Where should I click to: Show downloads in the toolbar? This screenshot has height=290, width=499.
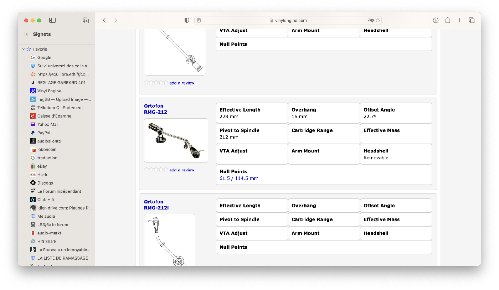click(436, 20)
